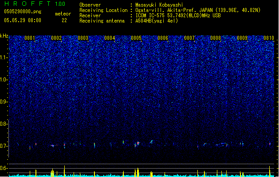Click the 0809 time marker
Image resolution: width=279 pixels, height=177 pixels.
coord(242,38)
